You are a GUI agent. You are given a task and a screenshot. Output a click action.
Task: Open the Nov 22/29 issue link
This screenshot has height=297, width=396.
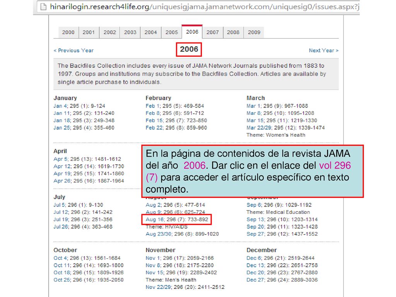[158, 287]
